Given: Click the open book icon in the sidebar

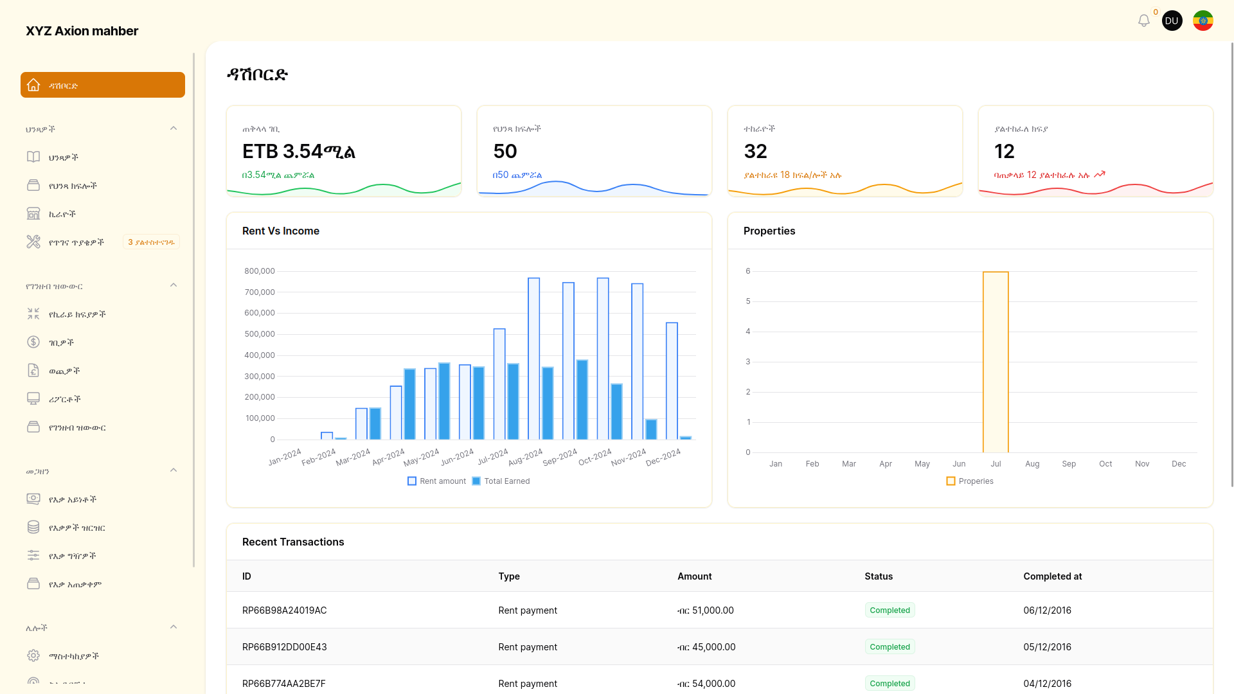Looking at the screenshot, I should [x=33, y=157].
